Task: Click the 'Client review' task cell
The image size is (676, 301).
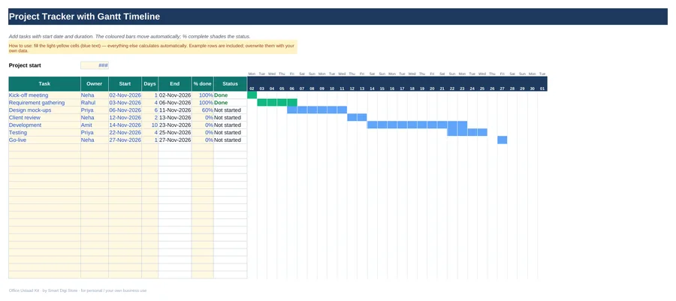Action: pos(44,118)
